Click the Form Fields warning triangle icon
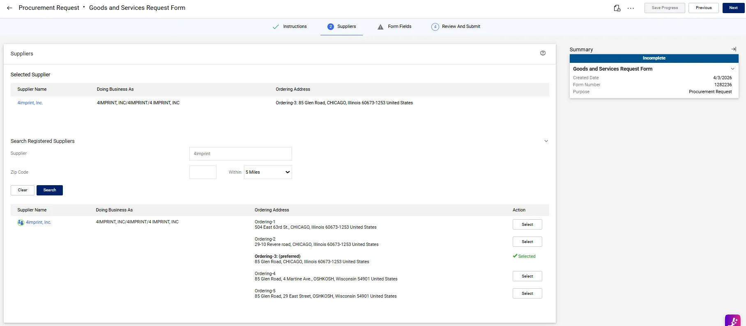Image resolution: width=746 pixels, height=326 pixels. [x=380, y=27]
